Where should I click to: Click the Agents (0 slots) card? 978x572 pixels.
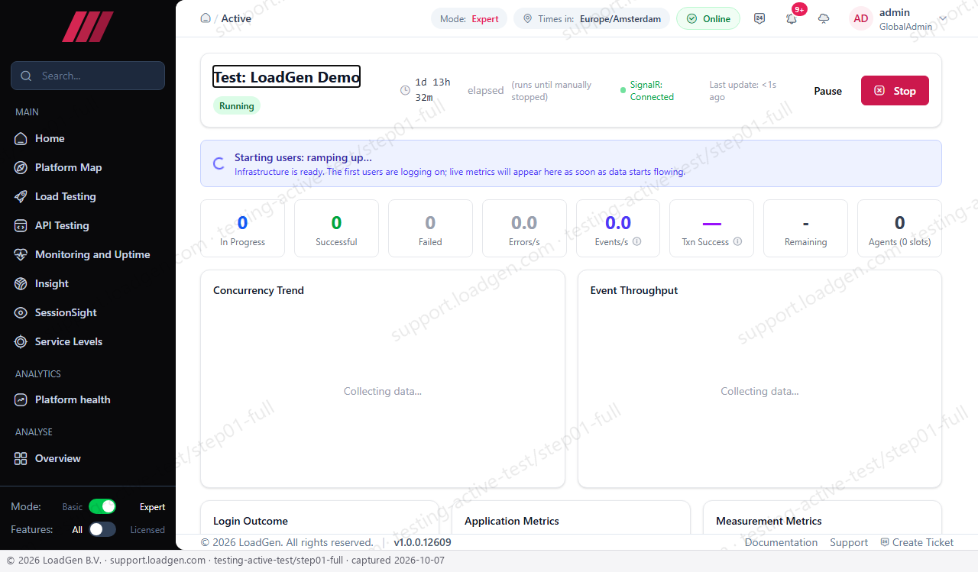(x=899, y=228)
